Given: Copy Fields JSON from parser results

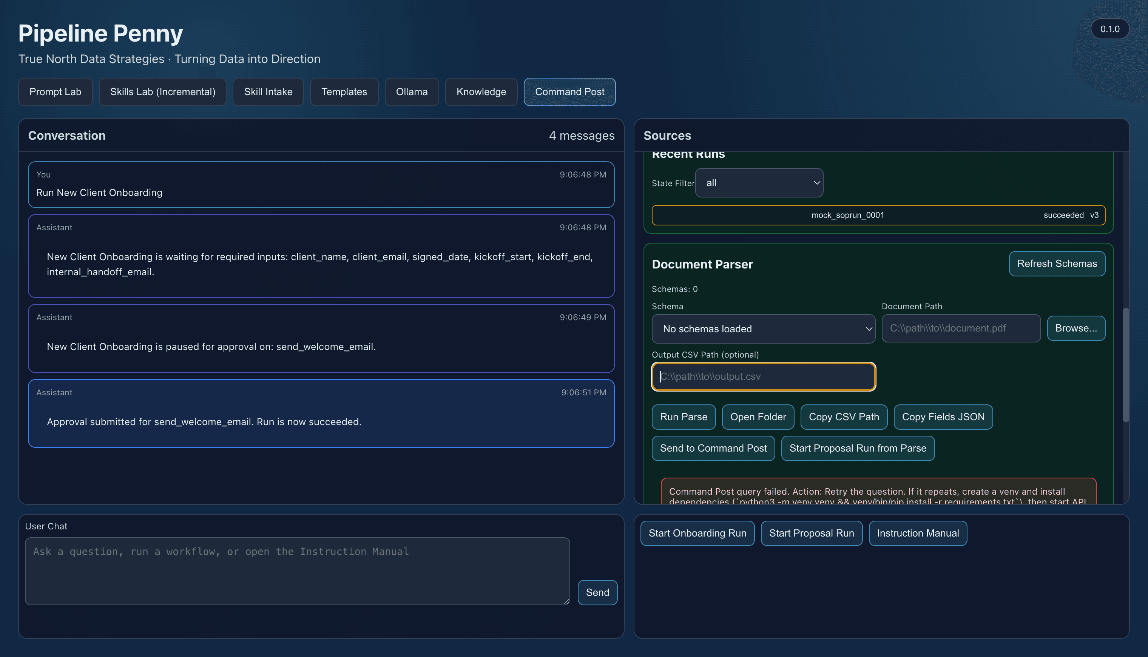Looking at the screenshot, I should (943, 416).
